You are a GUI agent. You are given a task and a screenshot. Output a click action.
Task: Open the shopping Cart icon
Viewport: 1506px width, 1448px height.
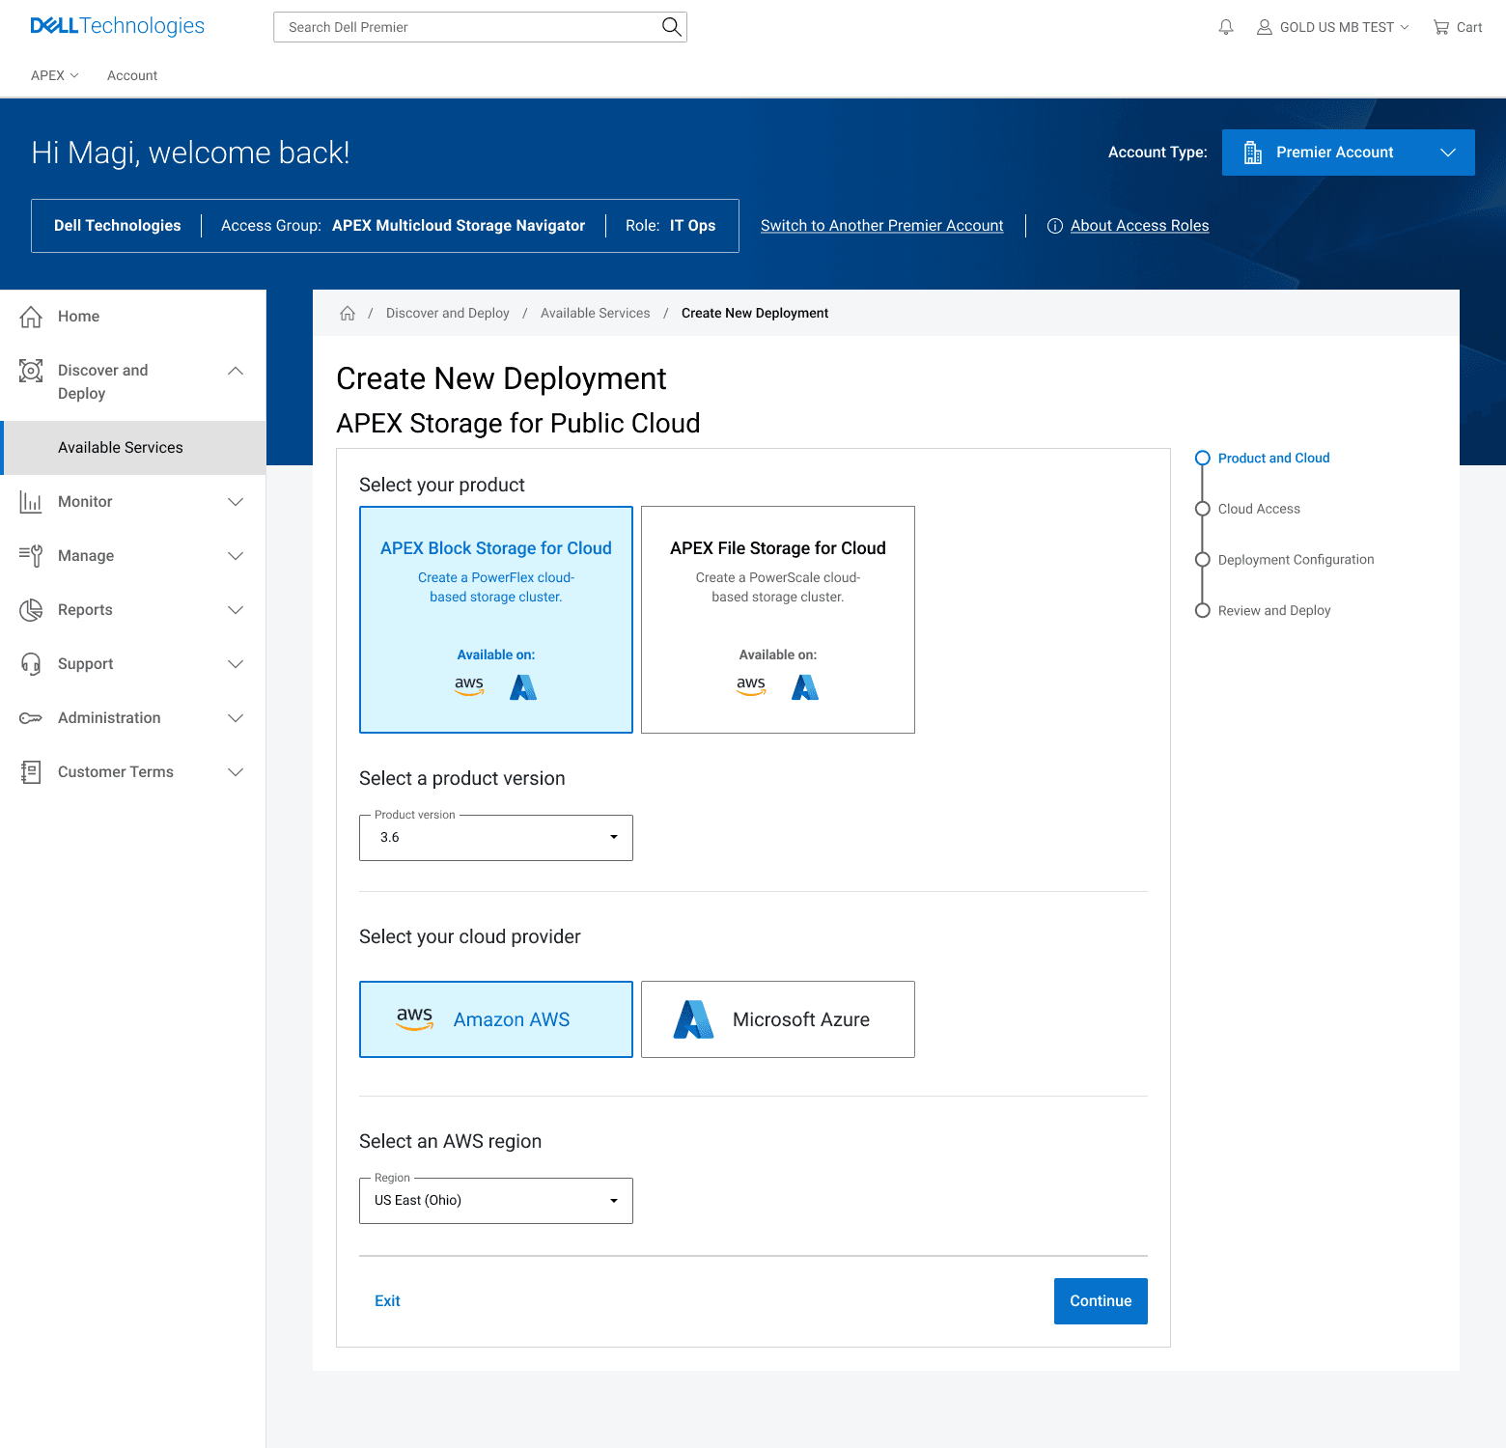[1440, 27]
